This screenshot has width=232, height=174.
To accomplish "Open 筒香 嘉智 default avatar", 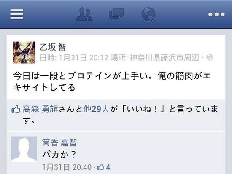I will tap(24, 149).
